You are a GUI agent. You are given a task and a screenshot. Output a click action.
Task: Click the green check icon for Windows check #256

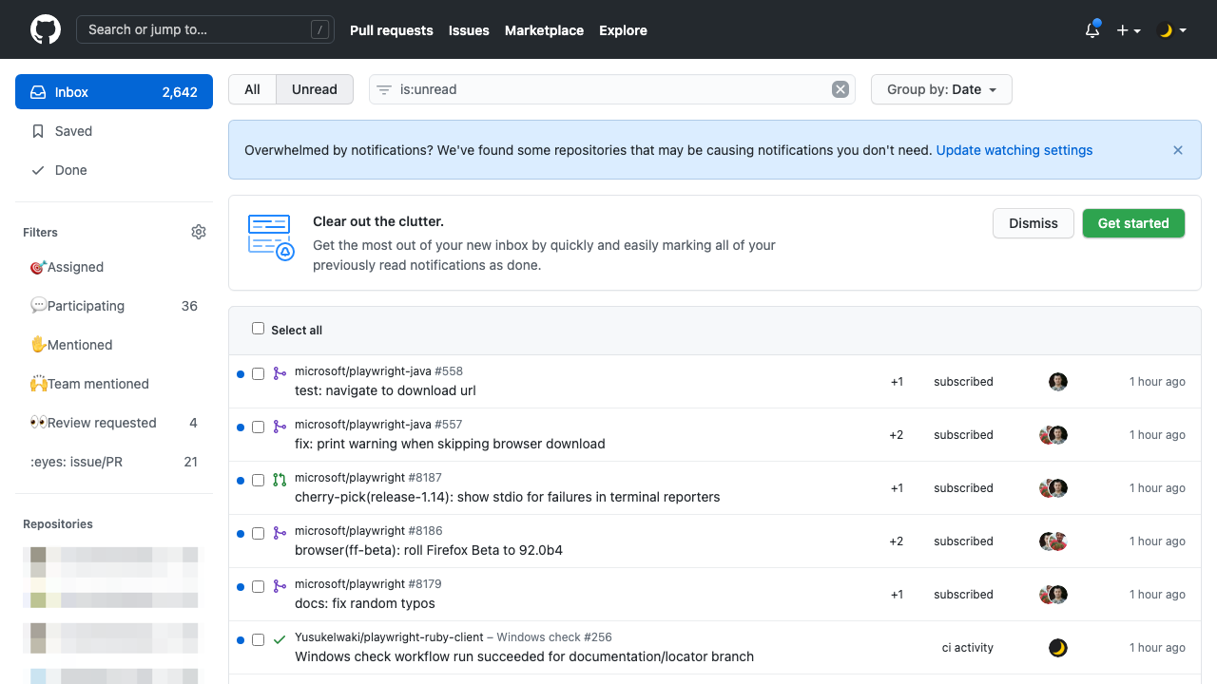coord(280,640)
